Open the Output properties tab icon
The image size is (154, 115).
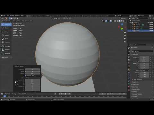coord(129,54)
